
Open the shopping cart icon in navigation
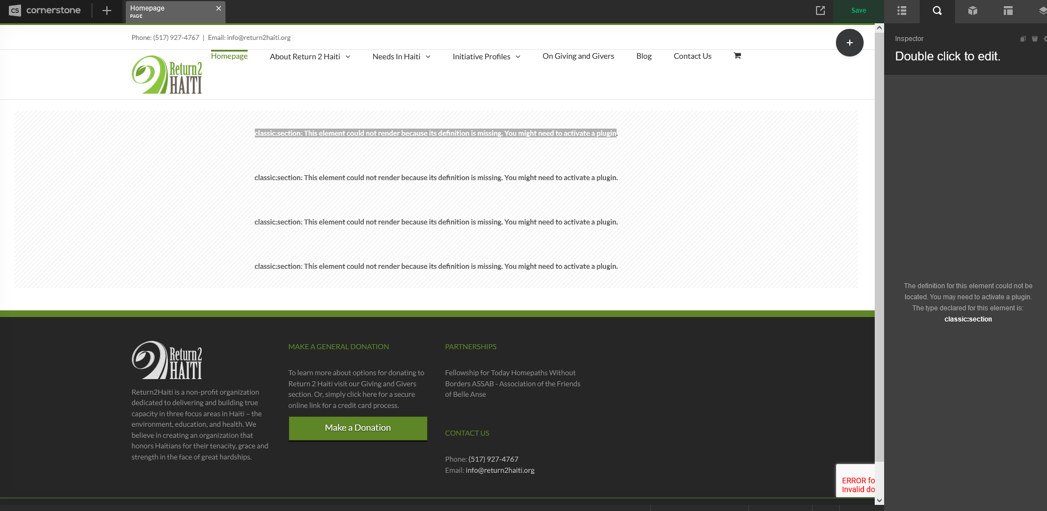pyautogui.click(x=737, y=56)
